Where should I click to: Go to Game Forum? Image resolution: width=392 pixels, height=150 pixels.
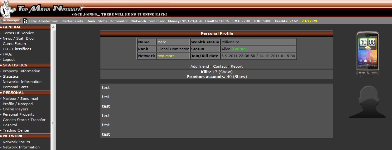pyautogui.click(x=14, y=44)
